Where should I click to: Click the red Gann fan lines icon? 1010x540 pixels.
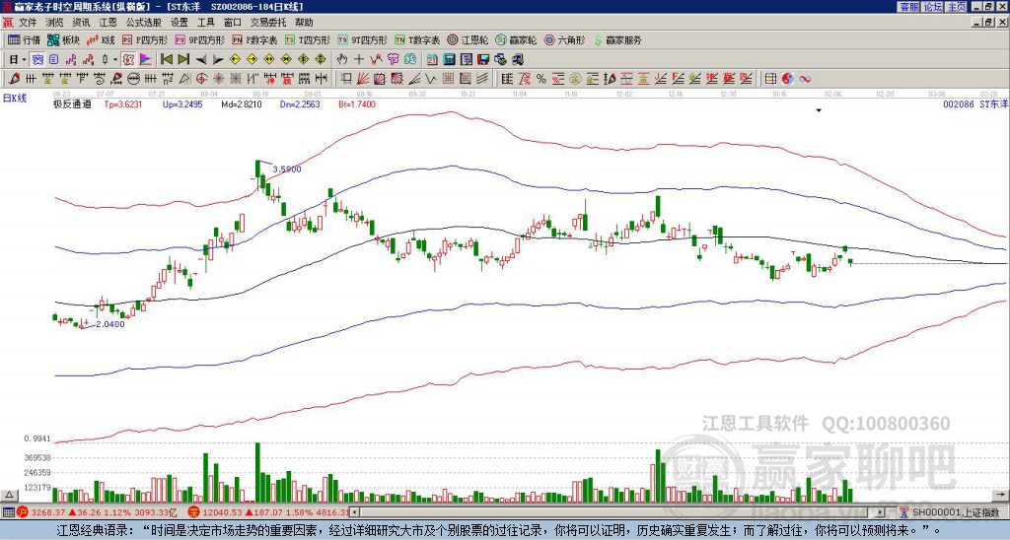pyautogui.click(x=363, y=79)
